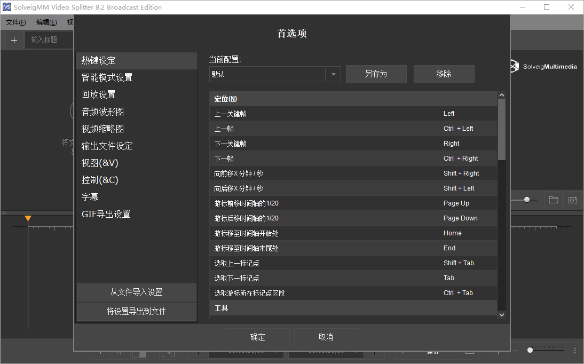Dismiss the dialog with 取消
The width and height of the screenshot is (584, 364).
[326, 337]
